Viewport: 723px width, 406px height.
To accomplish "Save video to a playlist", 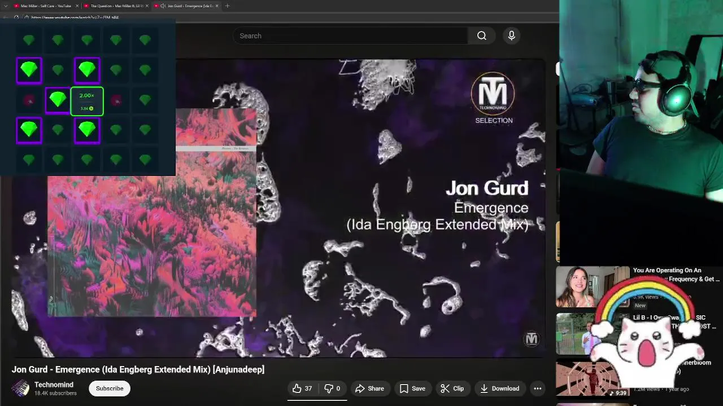I will coord(412,389).
